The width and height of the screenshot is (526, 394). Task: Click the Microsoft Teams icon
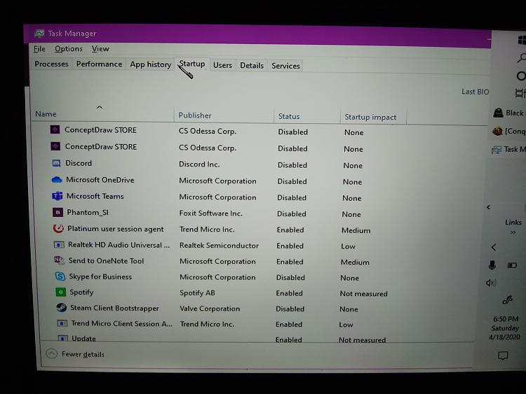tap(58, 196)
